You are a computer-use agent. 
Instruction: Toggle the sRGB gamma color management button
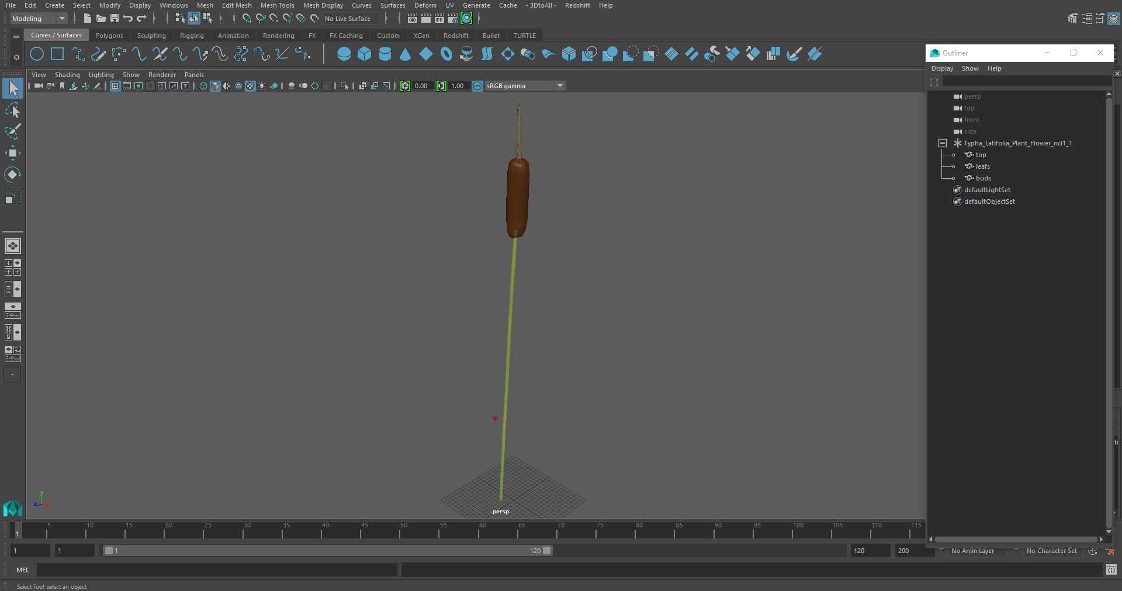(x=477, y=86)
